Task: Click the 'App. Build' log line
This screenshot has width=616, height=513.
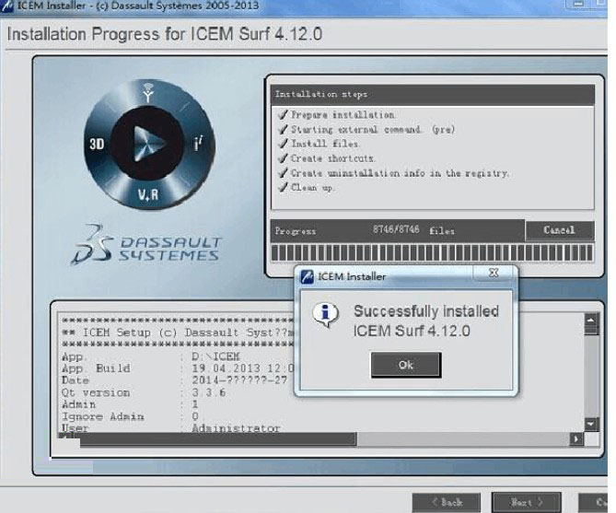Action: 178,368
